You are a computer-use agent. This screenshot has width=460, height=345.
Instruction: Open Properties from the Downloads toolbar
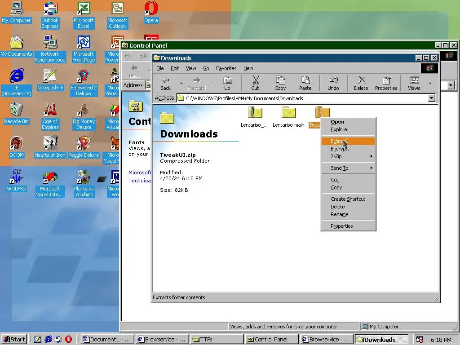pyautogui.click(x=386, y=83)
